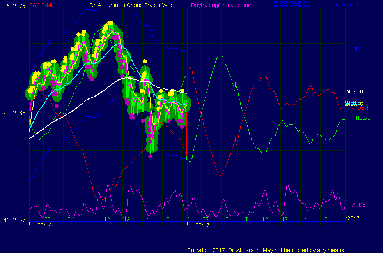Select the red -TIDE-1 legend label
Viewport: 383px width, 253px height.
click(x=360, y=108)
